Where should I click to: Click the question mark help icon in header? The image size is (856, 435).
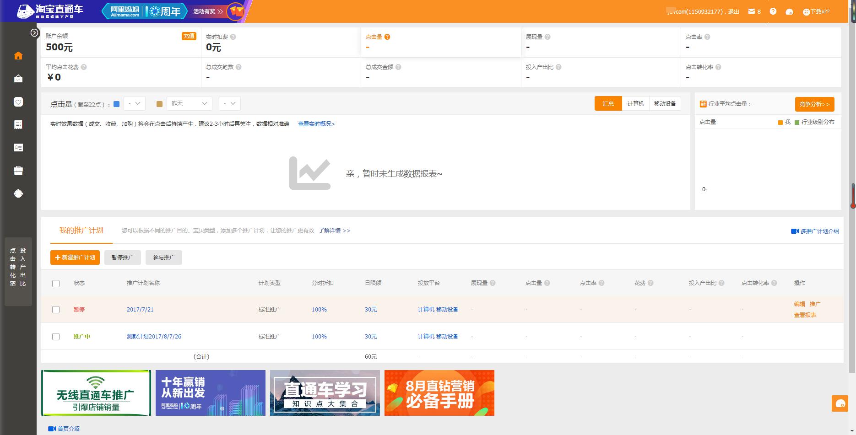773,11
